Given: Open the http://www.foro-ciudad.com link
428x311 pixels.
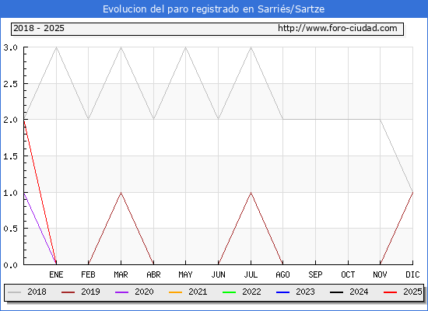Looking at the screenshot, I should tap(338, 28).
